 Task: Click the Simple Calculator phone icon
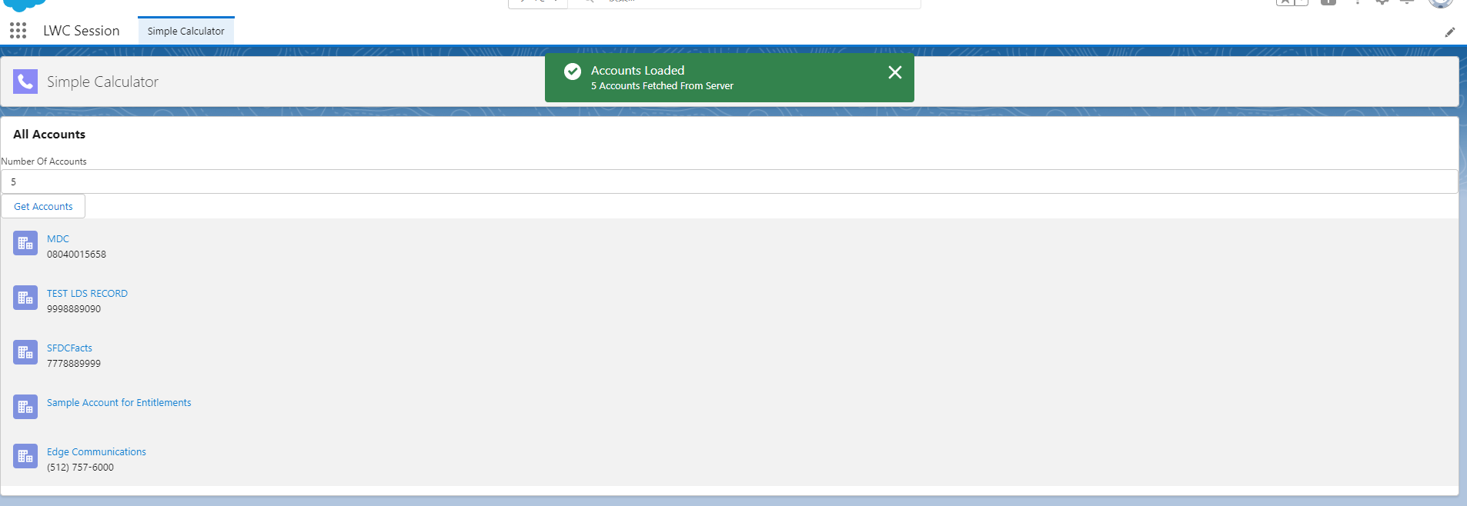(x=25, y=82)
